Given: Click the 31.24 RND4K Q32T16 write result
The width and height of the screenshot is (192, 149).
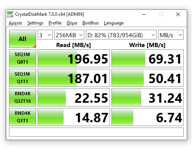Looking at the screenshot, I should pos(148,97).
